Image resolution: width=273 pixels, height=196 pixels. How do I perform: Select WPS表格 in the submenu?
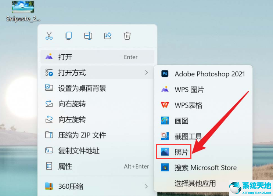point(188,105)
